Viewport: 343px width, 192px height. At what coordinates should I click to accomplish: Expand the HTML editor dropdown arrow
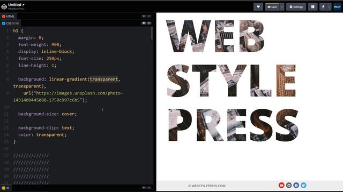[149, 16]
